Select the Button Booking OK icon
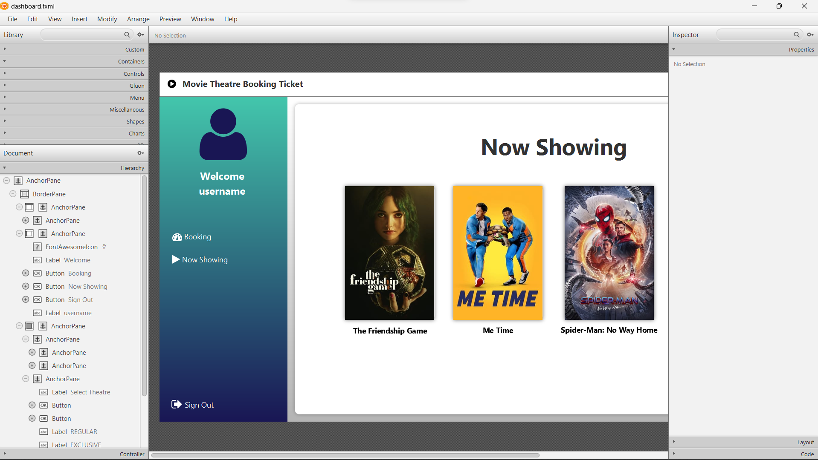The height and width of the screenshot is (460, 818). [x=37, y=273]
